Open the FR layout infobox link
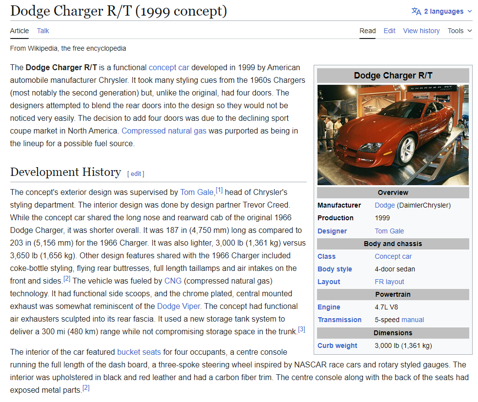Viewport: 478px width, 402px height. click(389, 282)
